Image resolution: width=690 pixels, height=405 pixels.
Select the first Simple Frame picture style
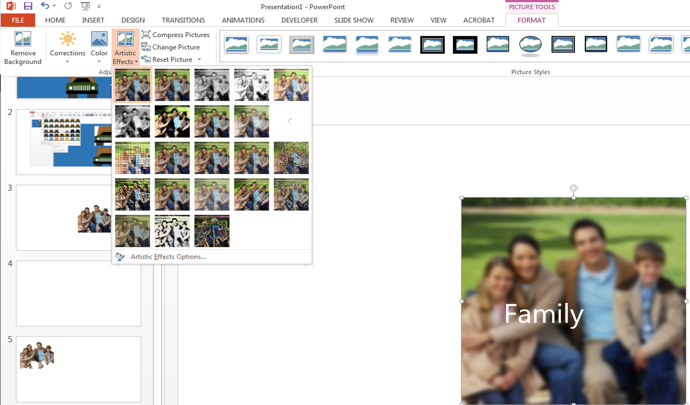tap(236, 44)
